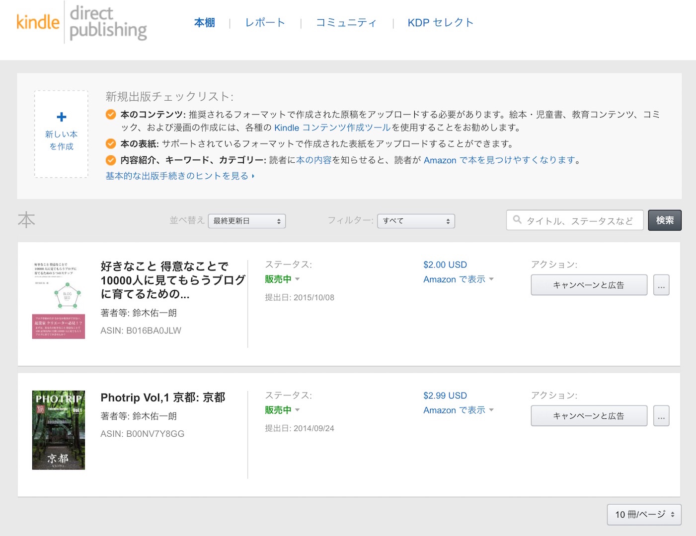696x536 pixels.
Task: Click the plus icon to create a new book
Action: click(62, 117)
